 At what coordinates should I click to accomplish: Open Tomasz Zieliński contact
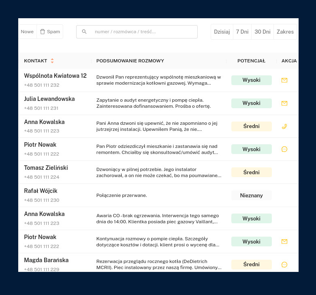point(46,168)
